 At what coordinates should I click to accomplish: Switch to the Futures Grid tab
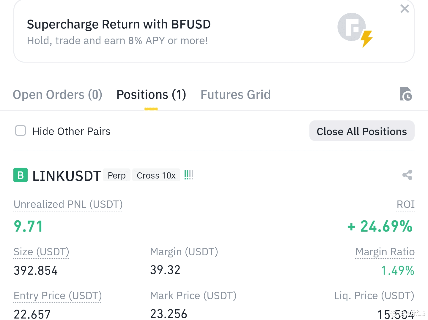point(235,94)
